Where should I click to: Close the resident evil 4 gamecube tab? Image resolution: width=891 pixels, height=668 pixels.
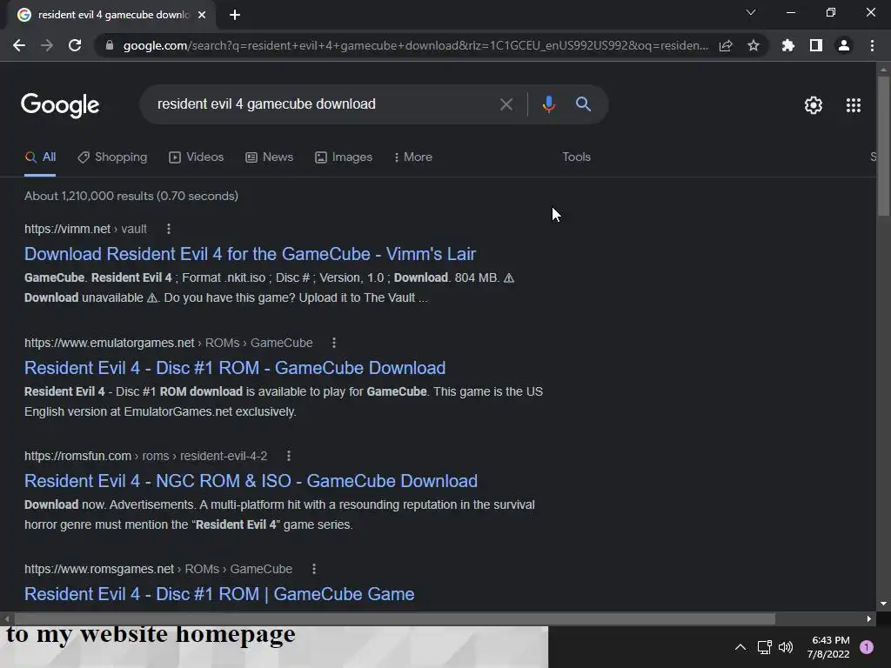[202, 15]
